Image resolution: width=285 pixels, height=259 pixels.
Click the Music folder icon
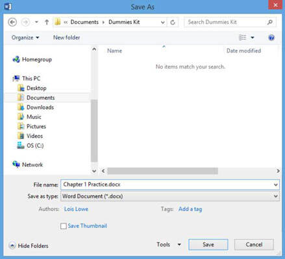(x=21, y=117)
